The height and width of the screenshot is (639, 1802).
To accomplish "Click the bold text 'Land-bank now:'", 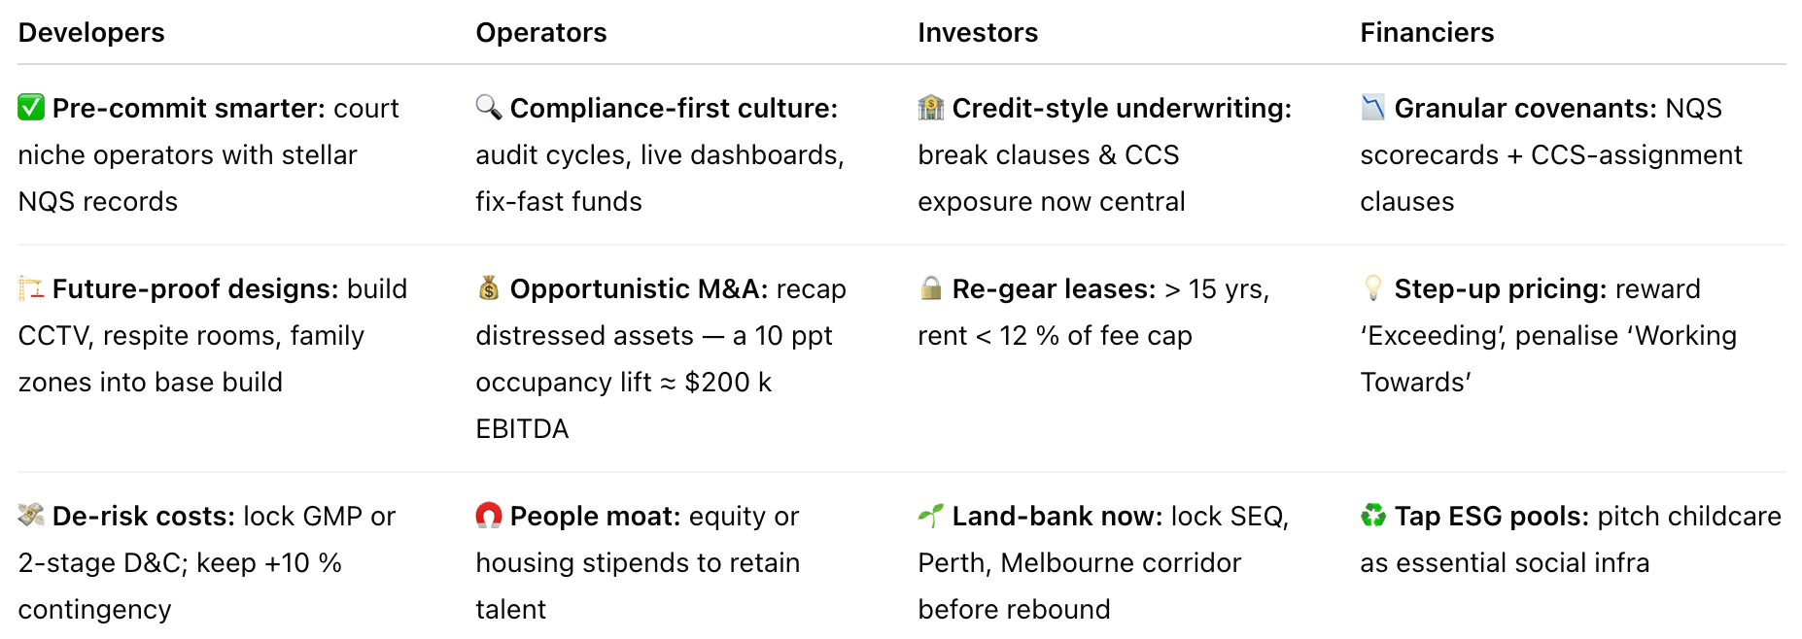I will (1057, 517).
